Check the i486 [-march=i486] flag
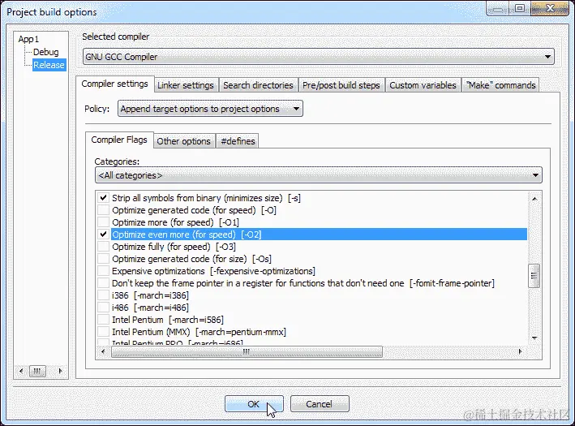This screenshot has height=426, width=575. coord(104,307)
